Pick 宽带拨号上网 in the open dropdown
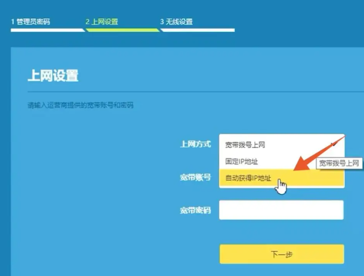Viewport: 364px width, 276px height. click(245, 145)
